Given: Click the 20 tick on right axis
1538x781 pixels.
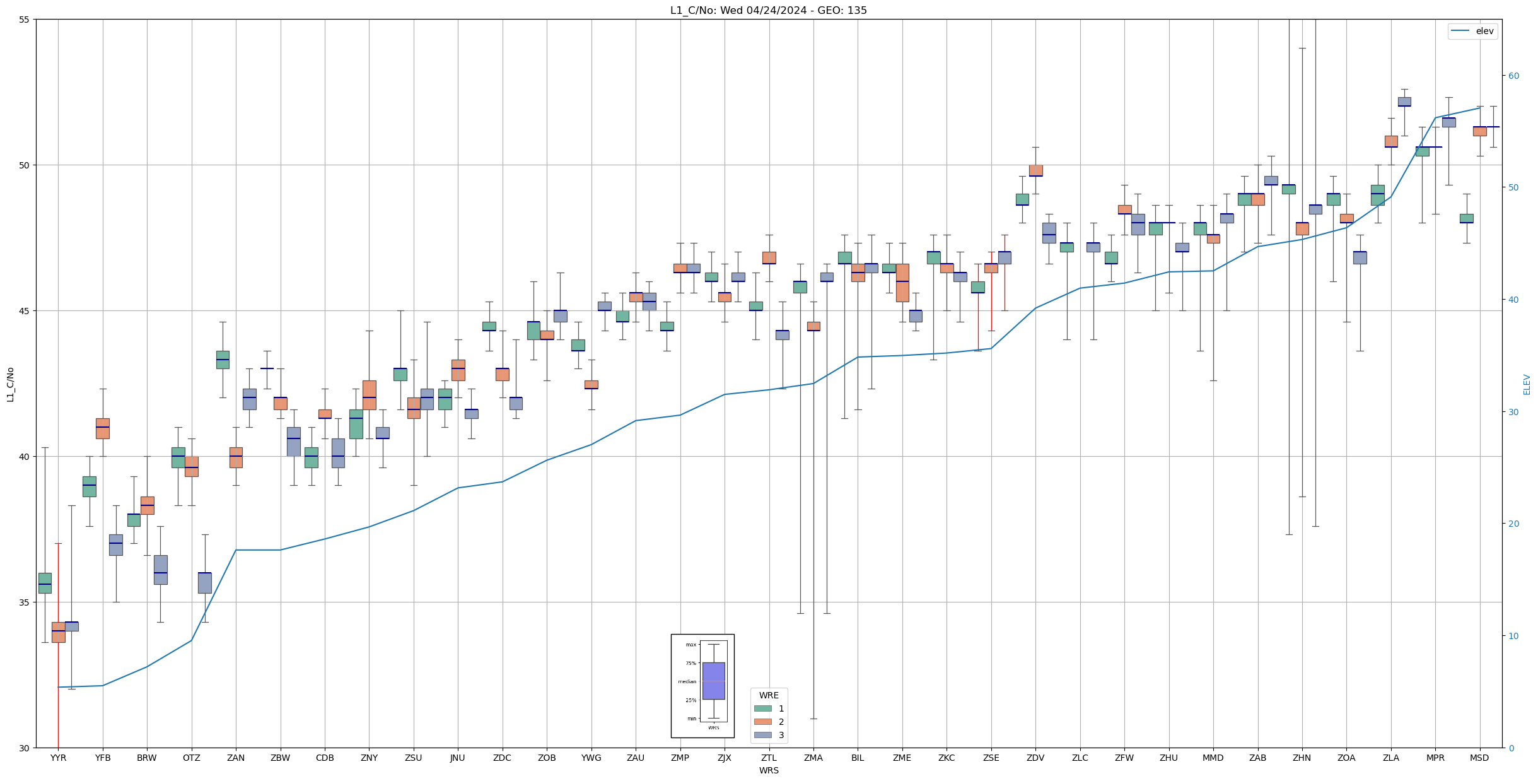Looking at the screenshot, I should (x=1513, y=524).
